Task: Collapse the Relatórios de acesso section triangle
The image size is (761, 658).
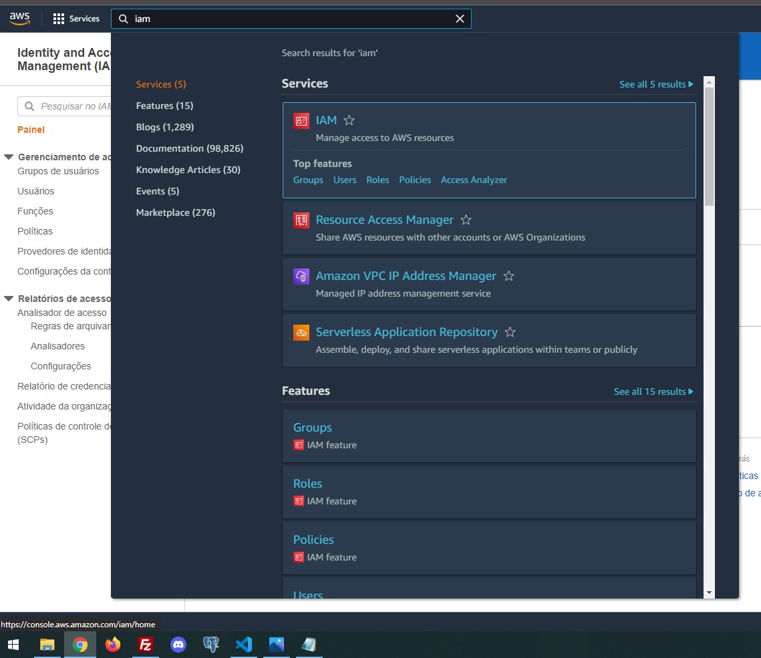Action: coord(9,299)
